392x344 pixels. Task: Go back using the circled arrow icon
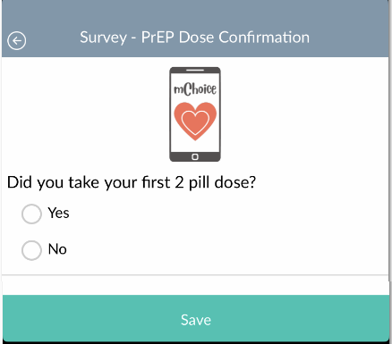tap(17, 40)
